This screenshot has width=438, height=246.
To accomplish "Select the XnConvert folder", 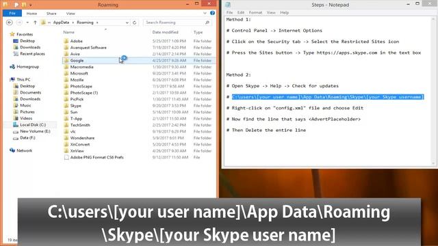I will (80, 144).
